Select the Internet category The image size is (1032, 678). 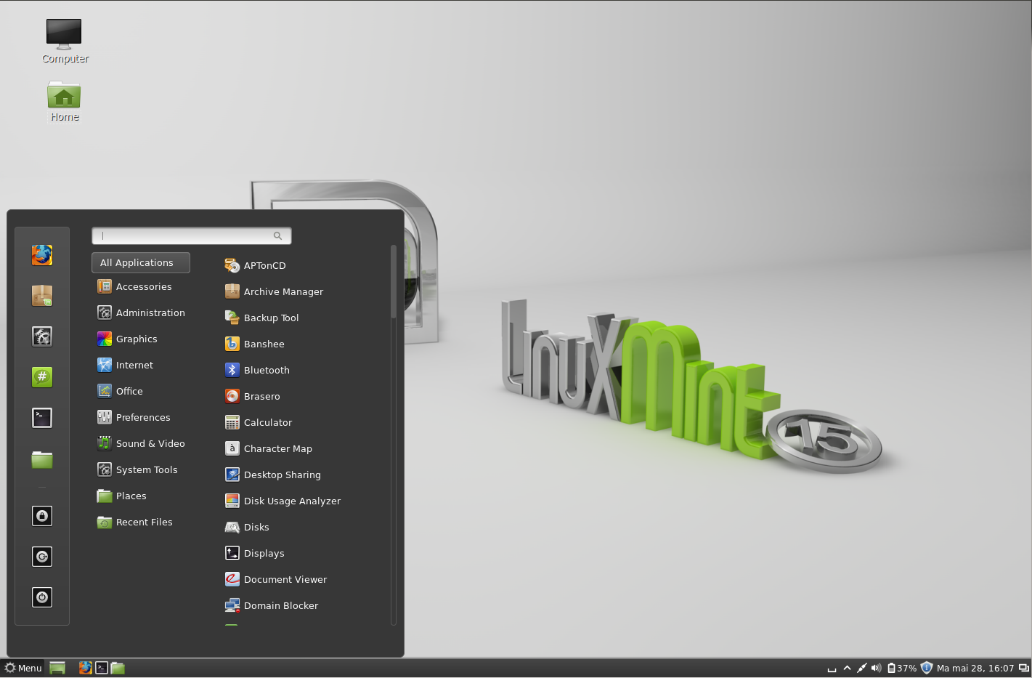126,365
